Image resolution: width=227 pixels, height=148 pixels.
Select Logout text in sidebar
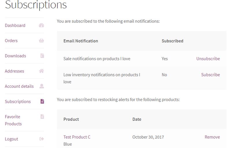(12, 139)
